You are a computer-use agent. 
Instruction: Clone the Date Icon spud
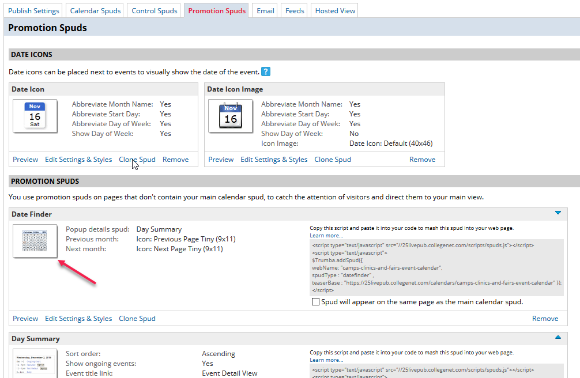point(137,160)
